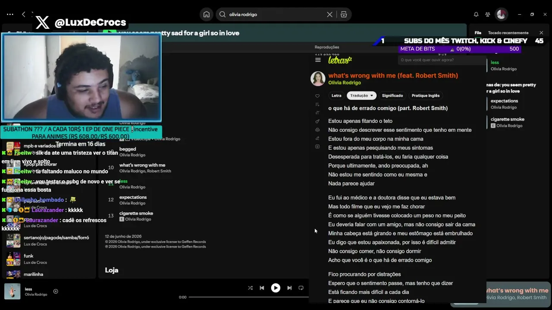Open the Friend Activity icon
Image resolution: width=552 pixels, height=310 pixels.
click(x=488, y=14)
